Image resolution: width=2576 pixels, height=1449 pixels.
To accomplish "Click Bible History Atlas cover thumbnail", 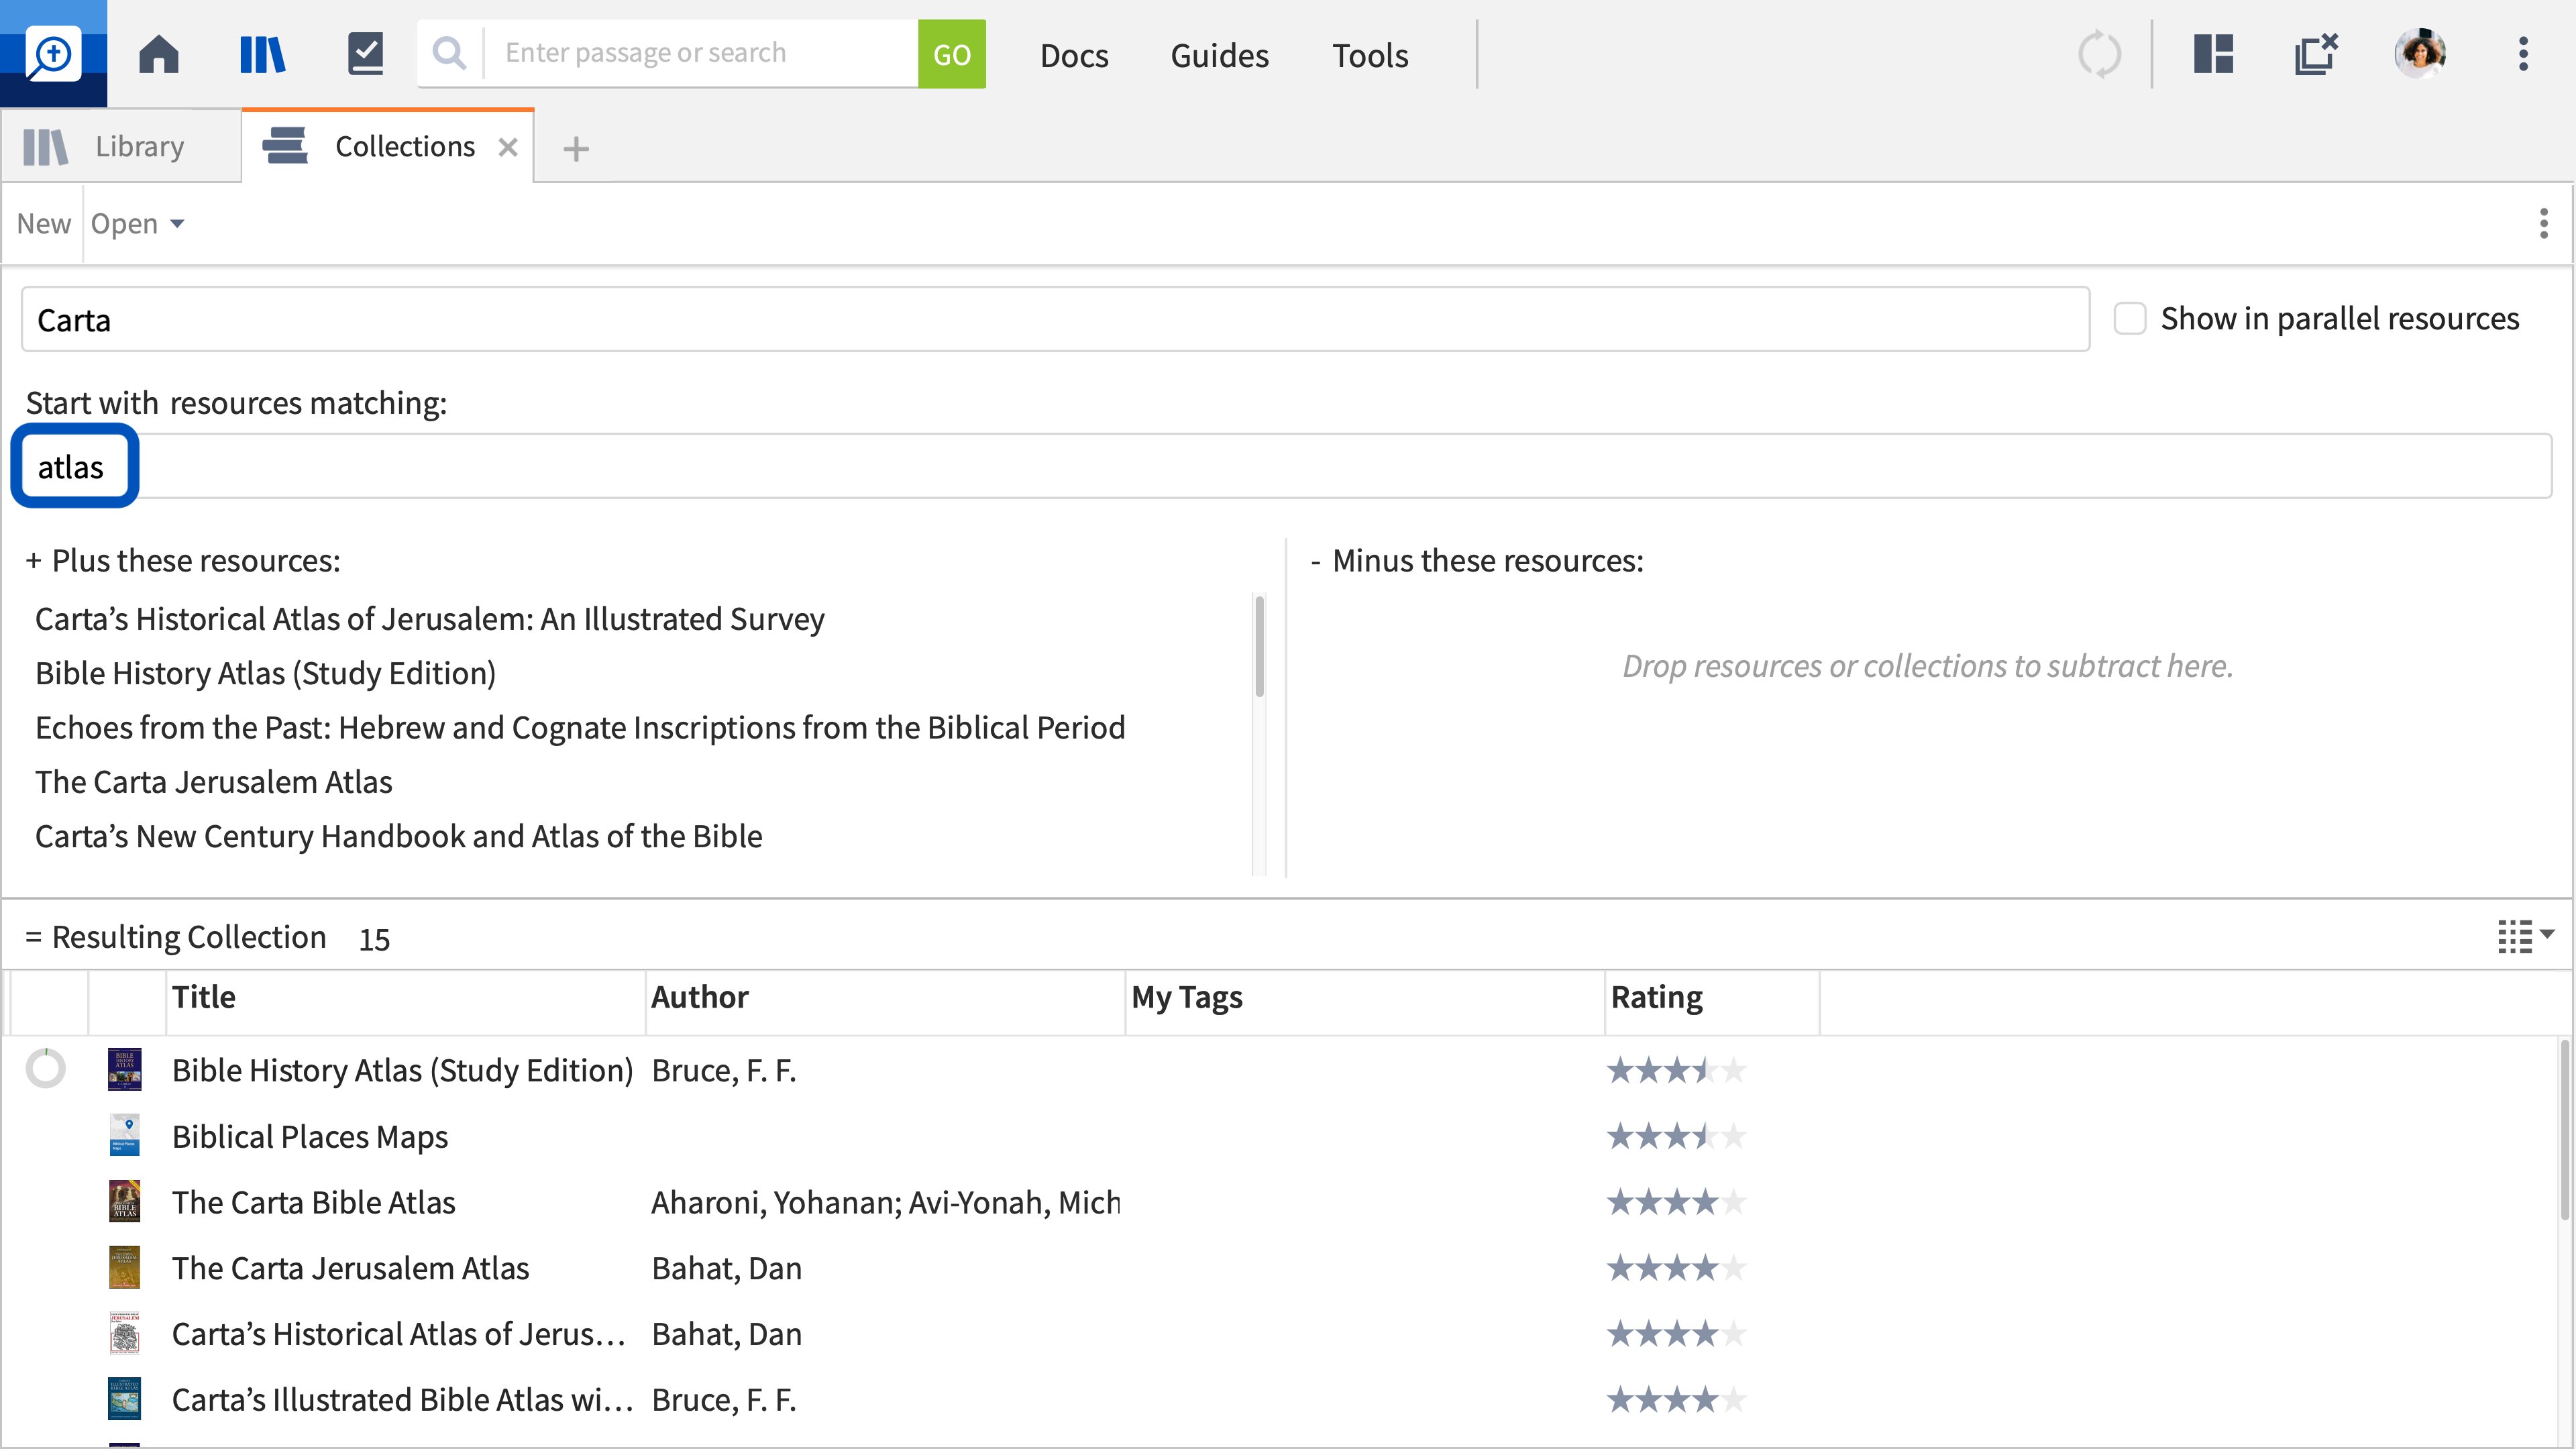I will click(x=125, y=1069).
